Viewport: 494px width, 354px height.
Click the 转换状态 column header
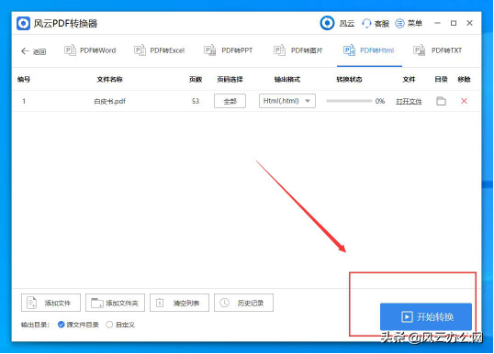(349, 79)
